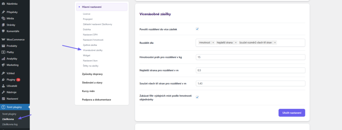Click the Toret pluginy circle icon
The height and width of the screenshot is (130, 342).
pos(3,107)
